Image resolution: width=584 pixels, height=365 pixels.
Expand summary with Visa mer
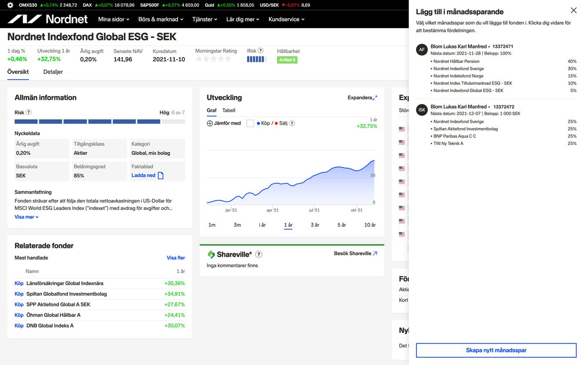coord(26,217)
